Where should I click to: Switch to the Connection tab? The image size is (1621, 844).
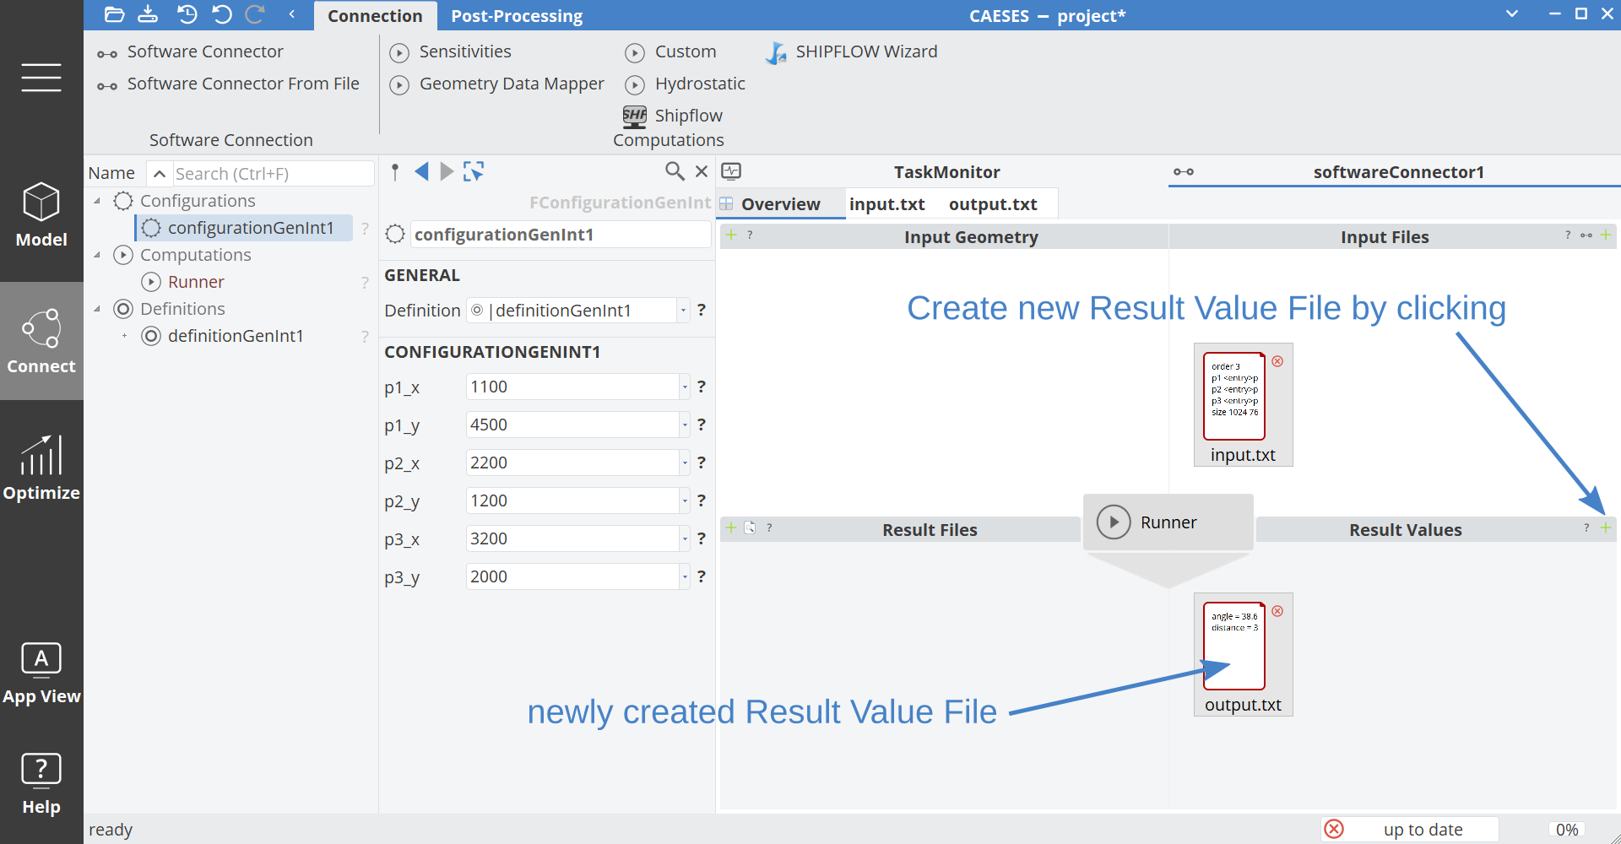[x=375, y=16]
